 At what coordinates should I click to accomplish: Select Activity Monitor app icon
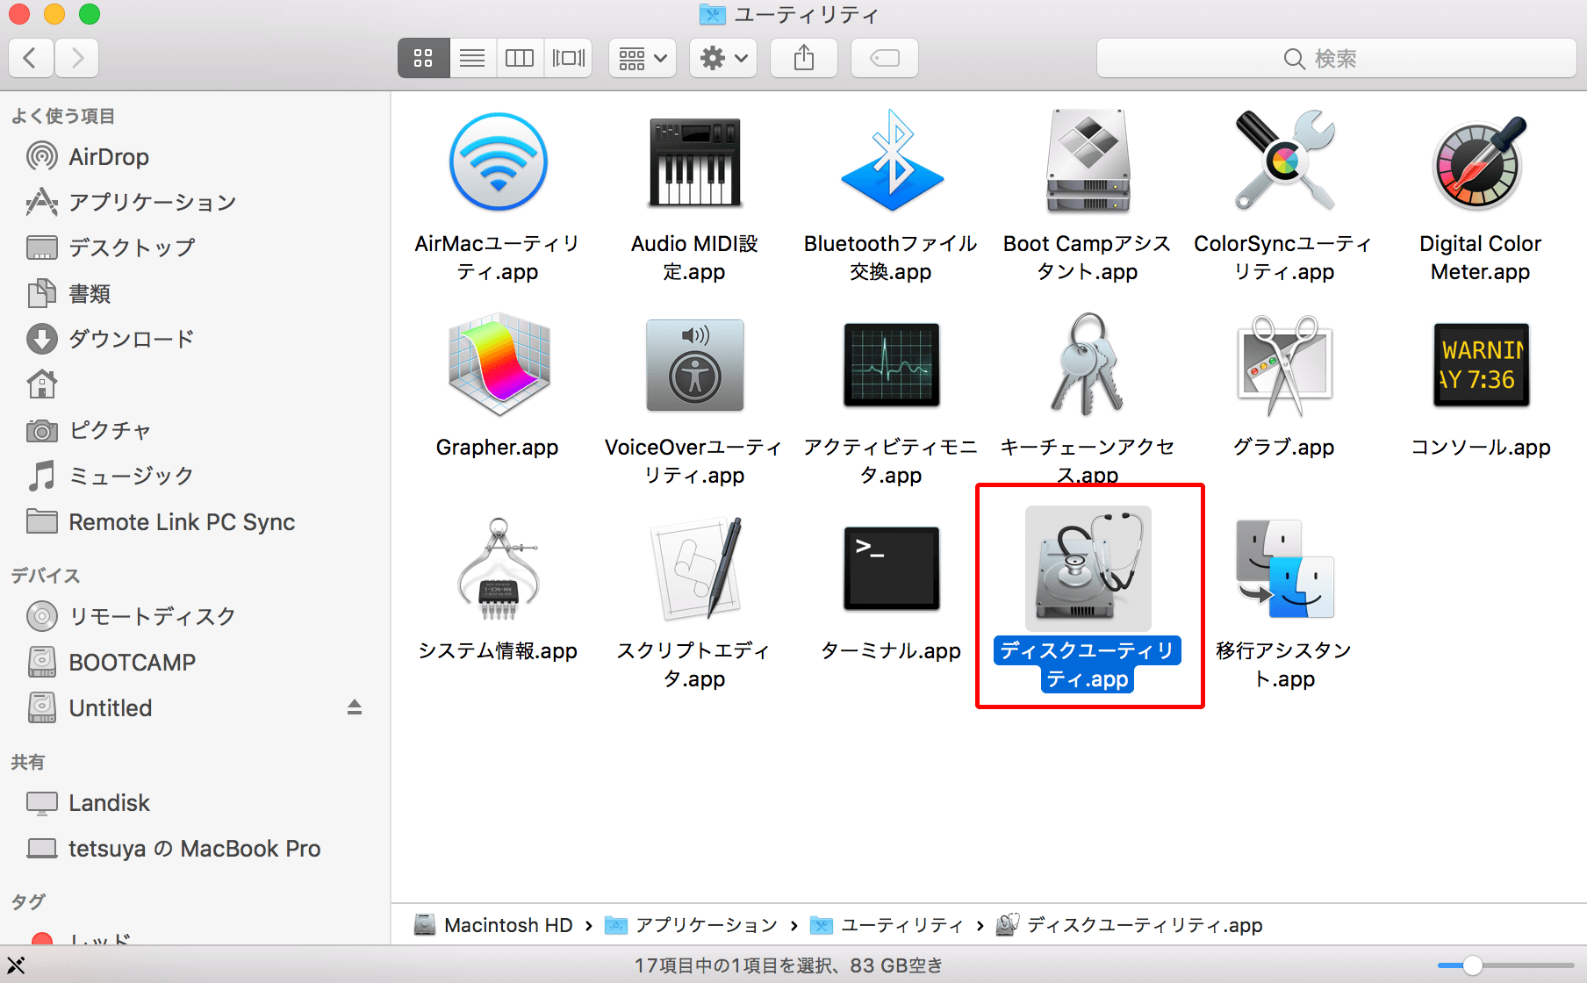pyautogui.click(x=891, y=365)
